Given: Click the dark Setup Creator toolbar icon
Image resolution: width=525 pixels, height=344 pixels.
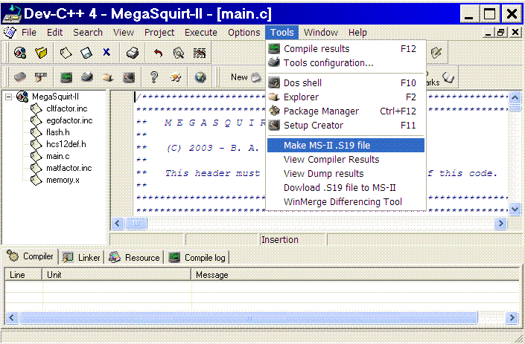Looking at the screenshot, I should pos(129,77).
